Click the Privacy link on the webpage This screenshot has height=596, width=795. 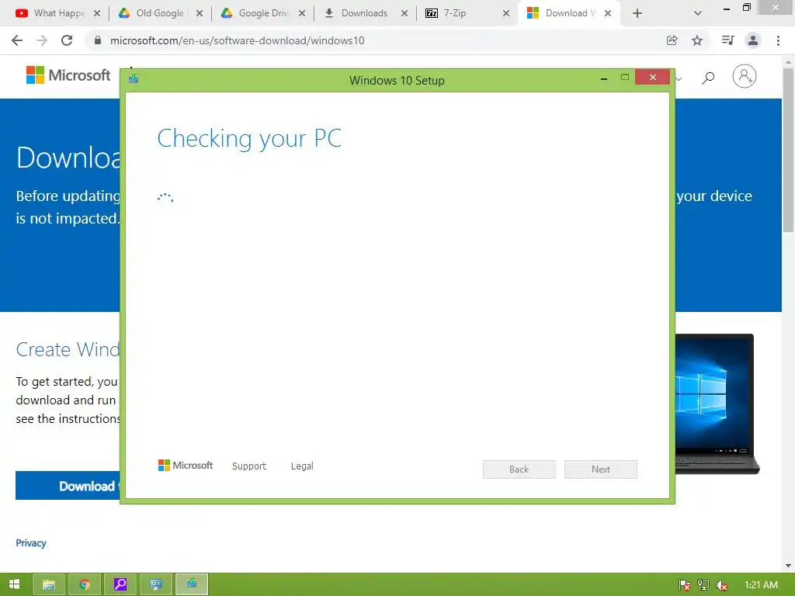[x=31, y=542]
